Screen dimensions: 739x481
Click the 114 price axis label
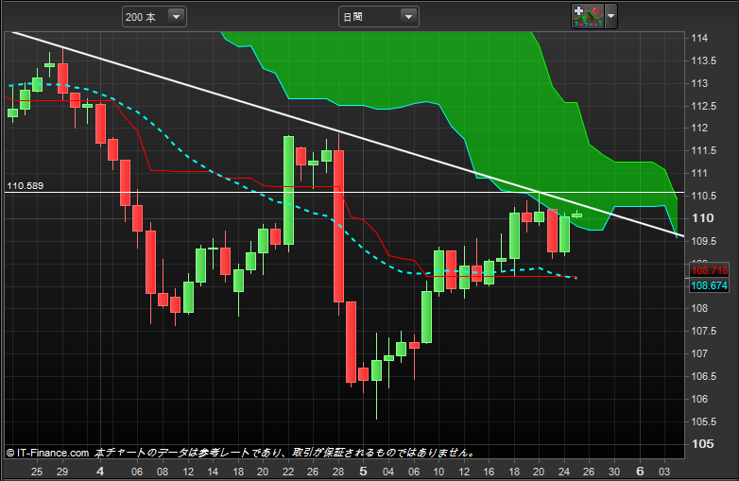(699, 38)
